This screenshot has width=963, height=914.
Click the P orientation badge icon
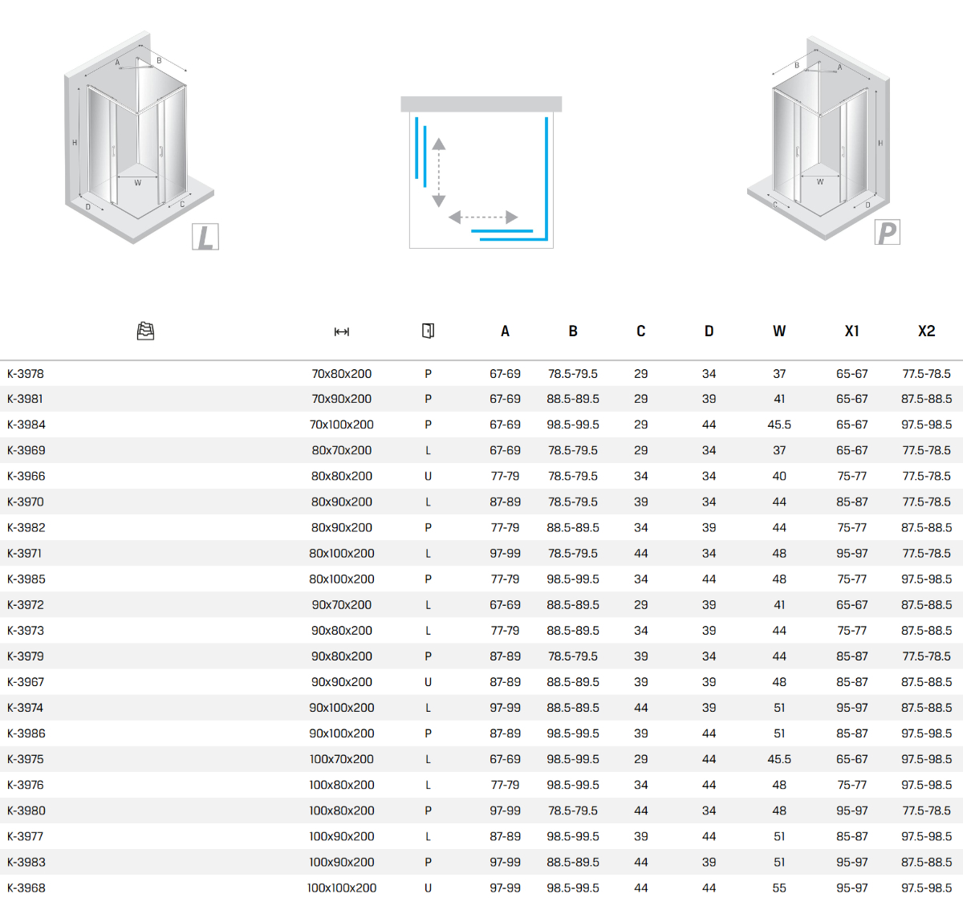click(x=887, y=233)
